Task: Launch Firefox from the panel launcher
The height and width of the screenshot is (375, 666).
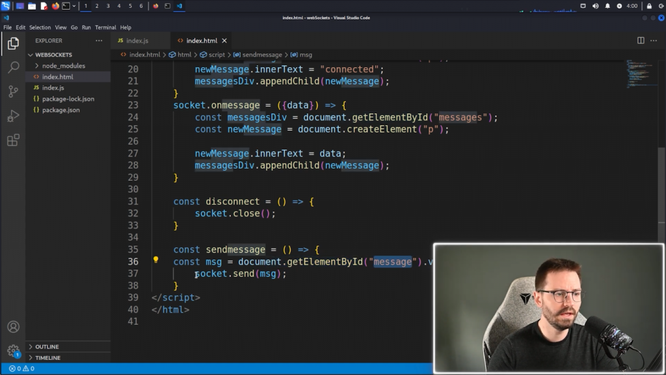Action: pos(55,6)
